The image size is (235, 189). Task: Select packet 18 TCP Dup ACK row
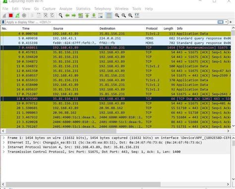coord(116,98)
